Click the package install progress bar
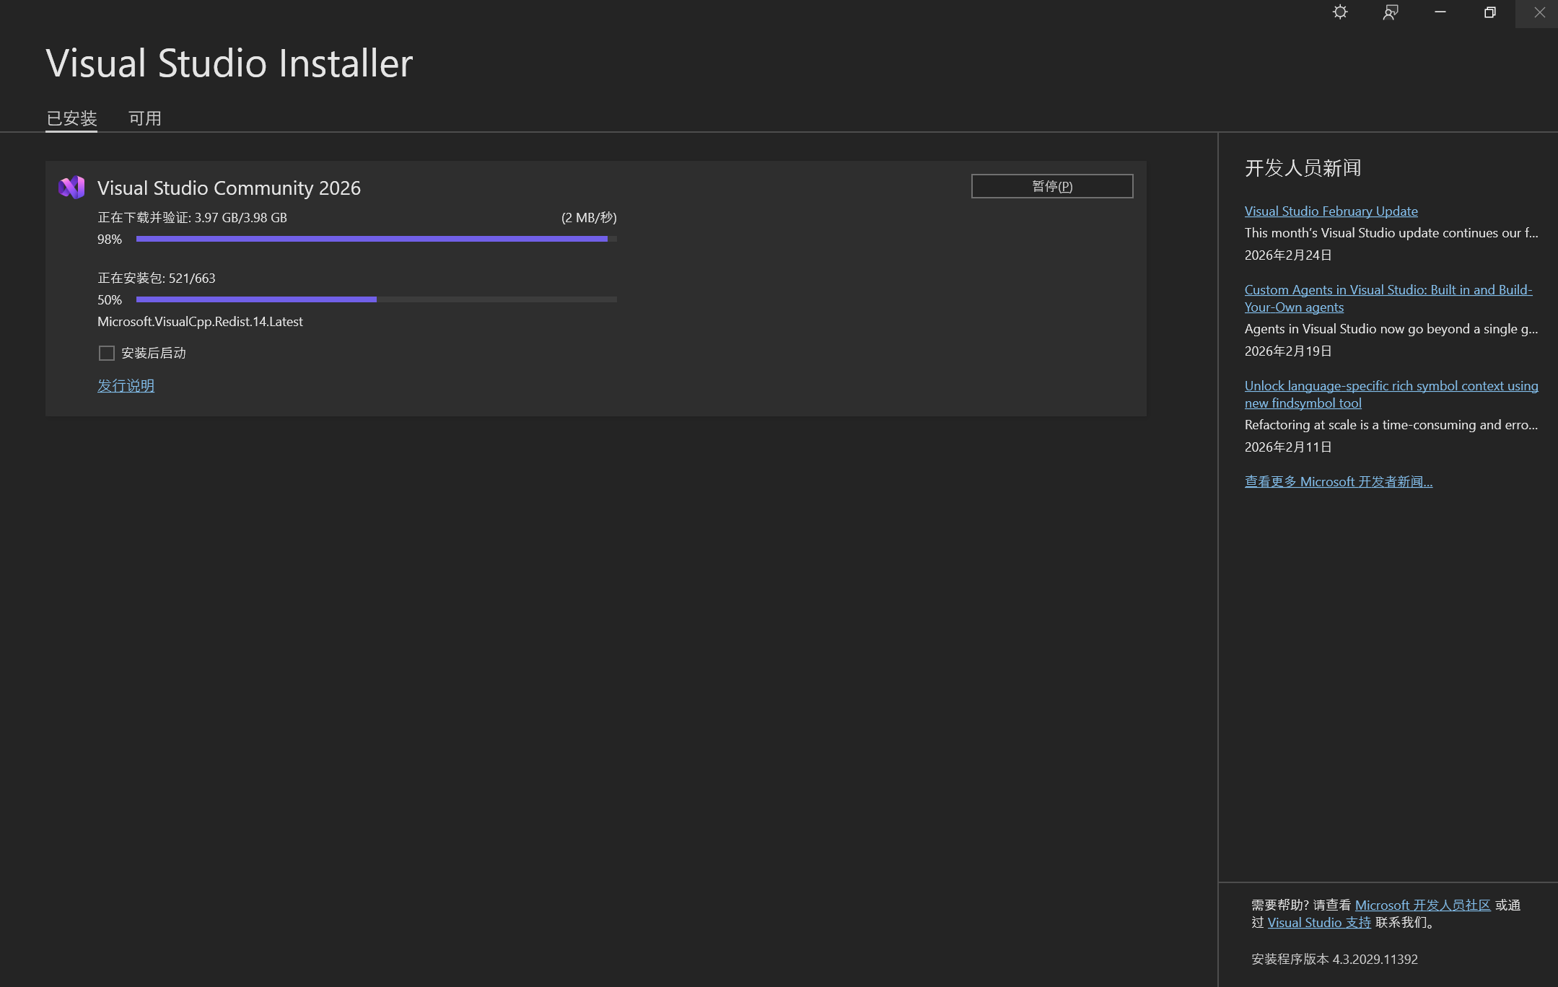The height and width of the screenshot is (987, 1558). (x=375, y=299)
